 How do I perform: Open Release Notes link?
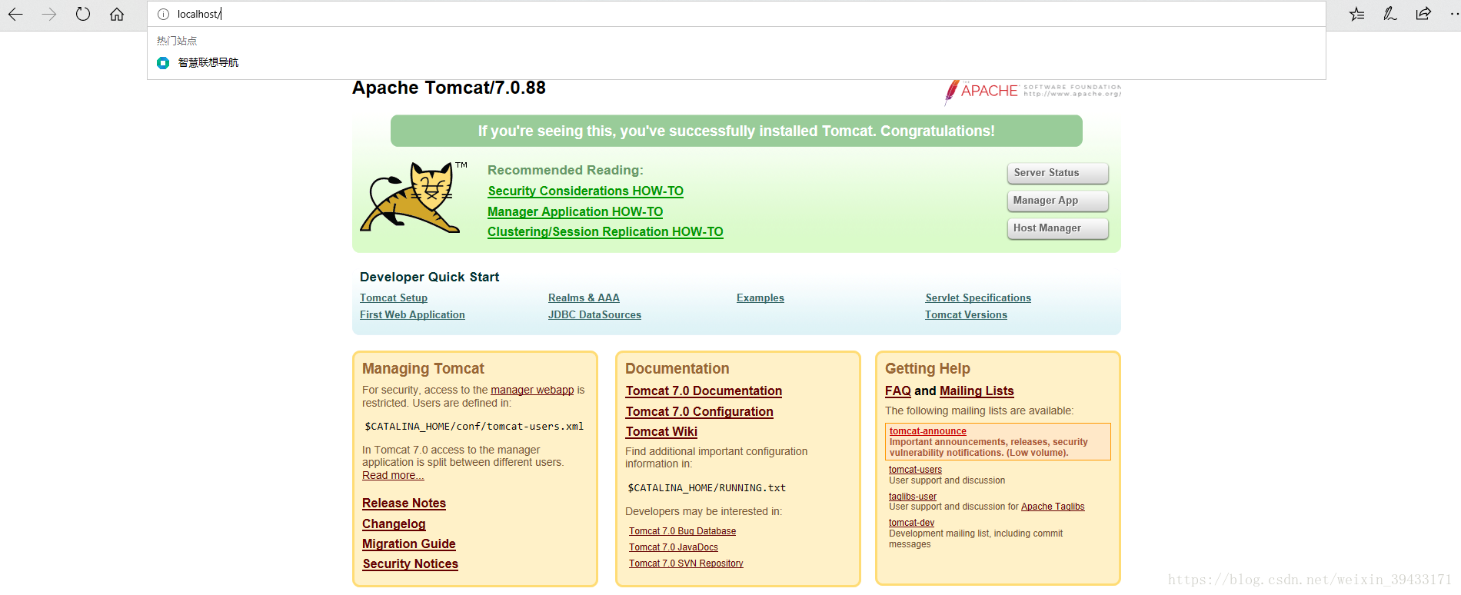pos(404,504)
